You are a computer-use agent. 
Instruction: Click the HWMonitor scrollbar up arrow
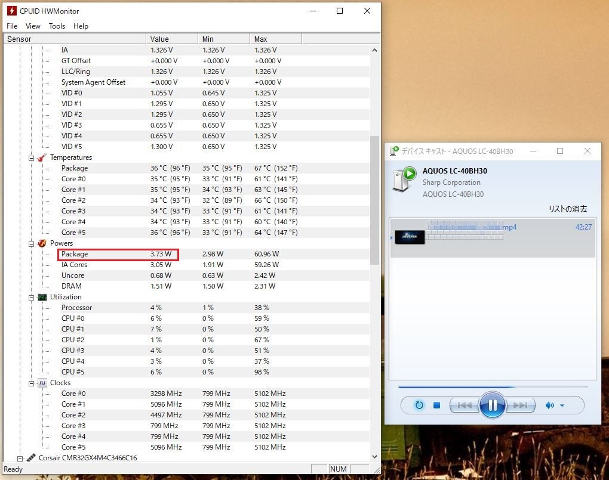tap(374, 50)
